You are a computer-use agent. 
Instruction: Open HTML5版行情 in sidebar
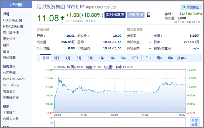13,27
